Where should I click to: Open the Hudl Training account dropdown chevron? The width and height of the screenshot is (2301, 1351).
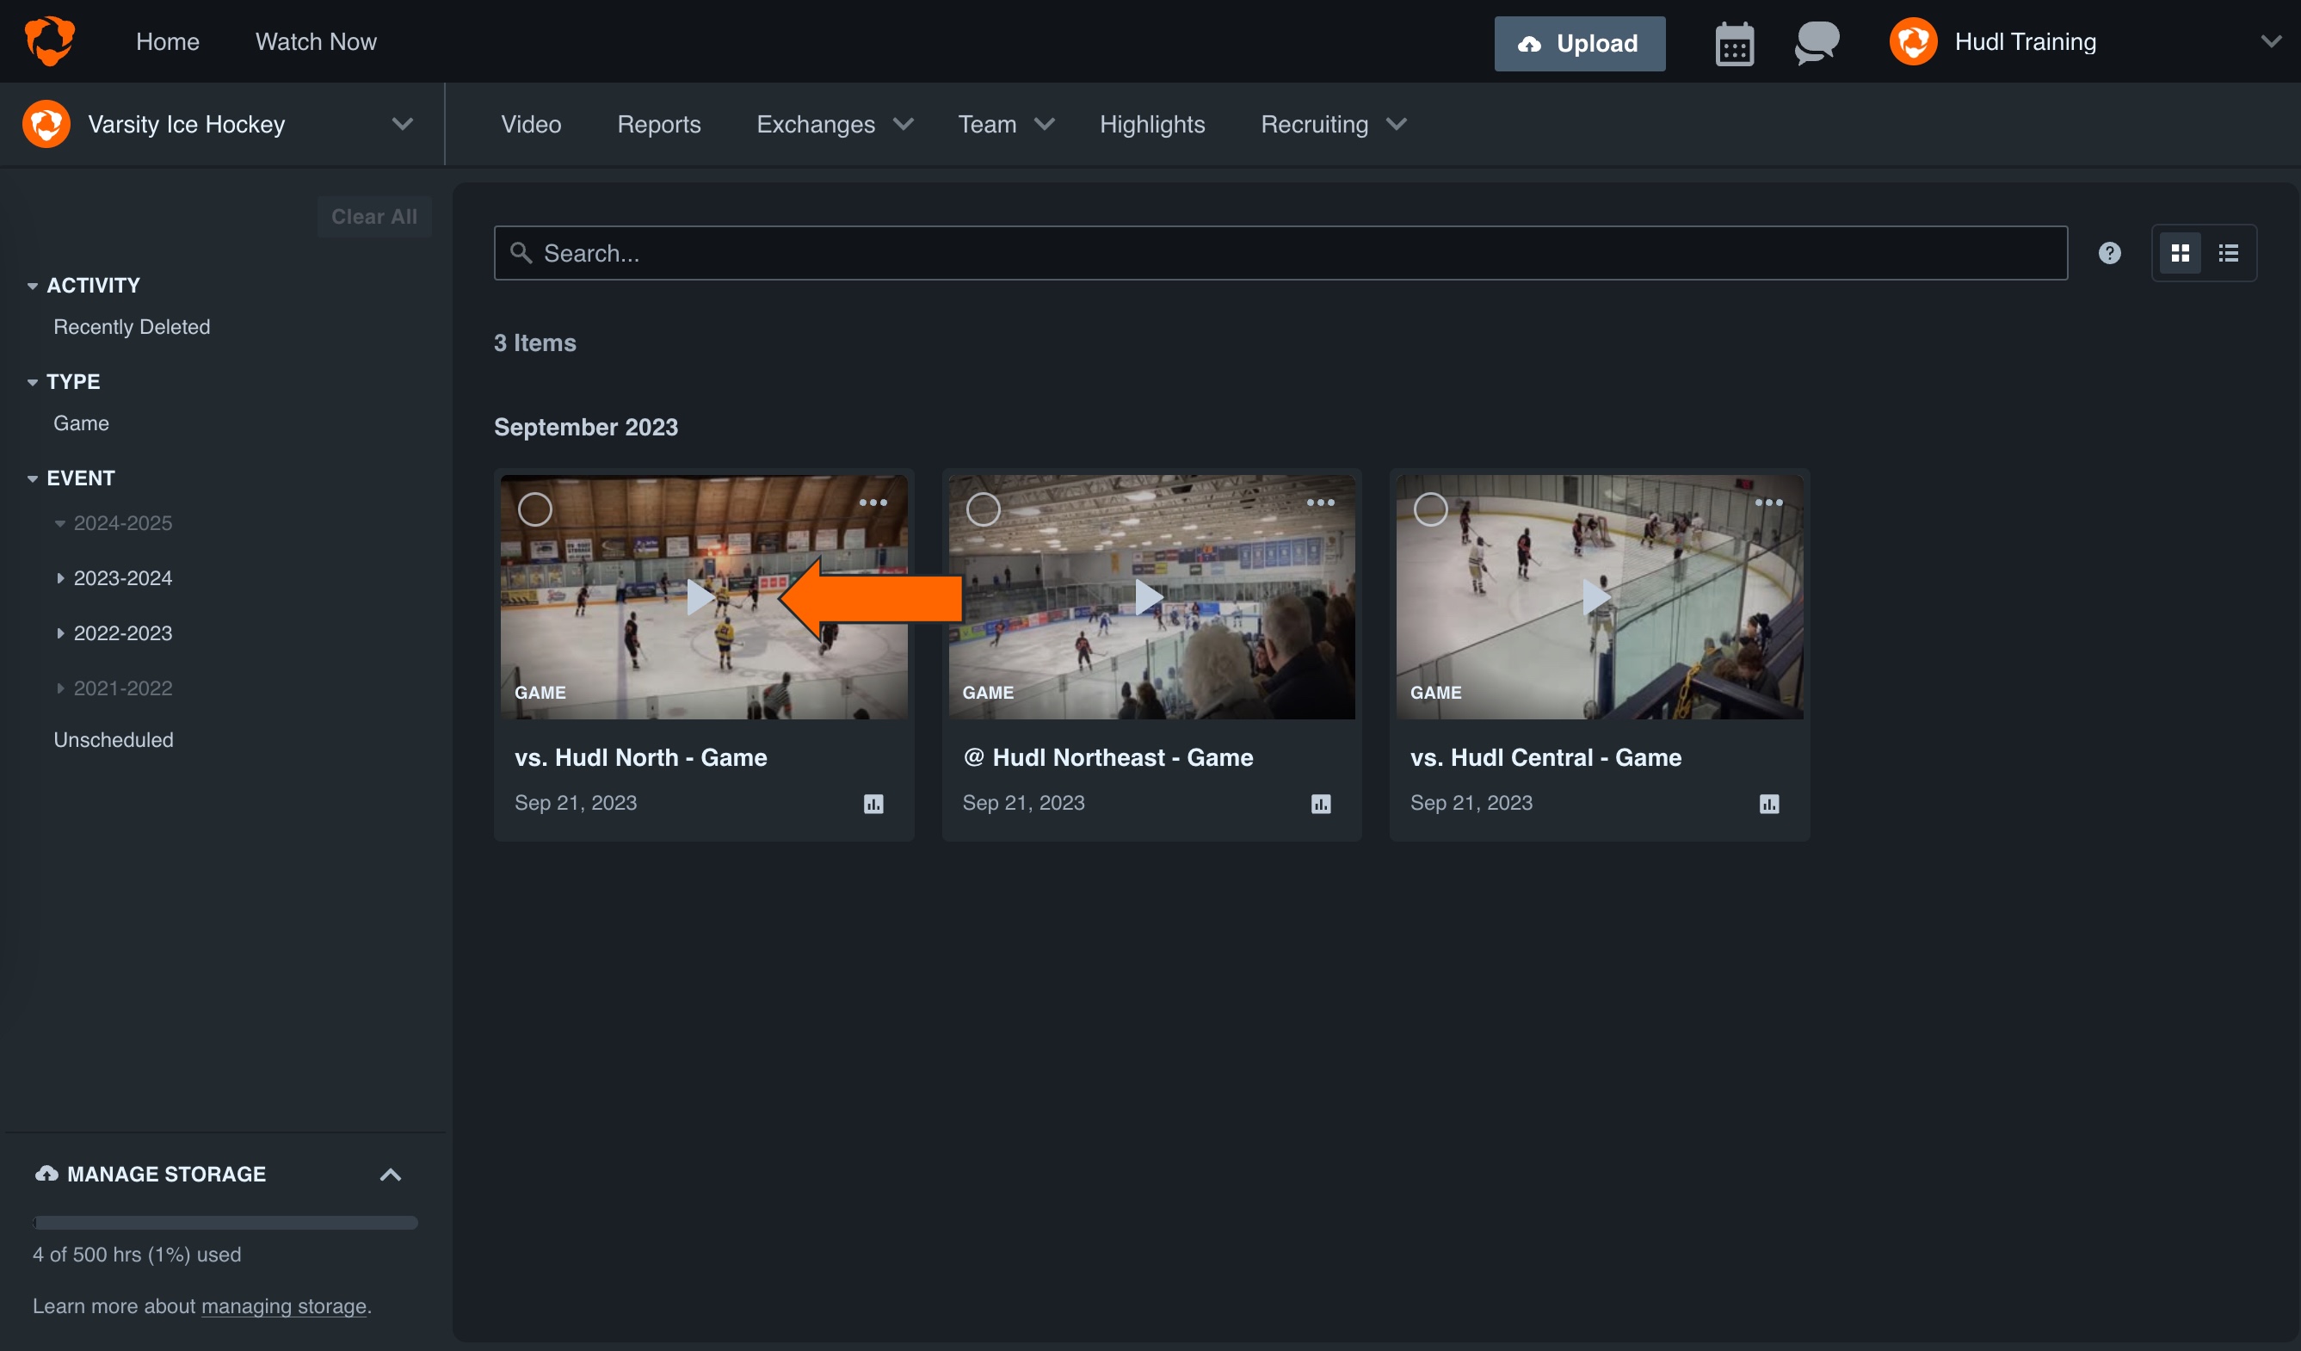(2271, 42)
